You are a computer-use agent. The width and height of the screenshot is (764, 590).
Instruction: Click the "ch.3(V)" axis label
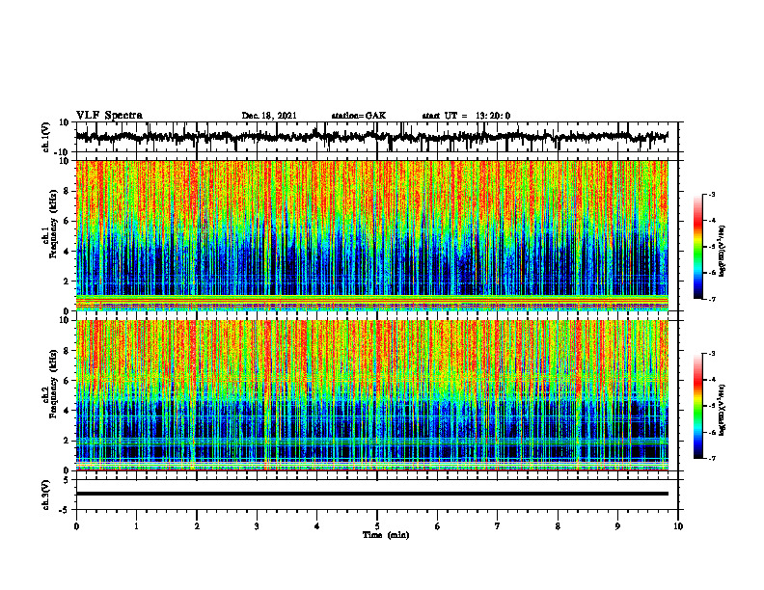[x=45, y=495]
